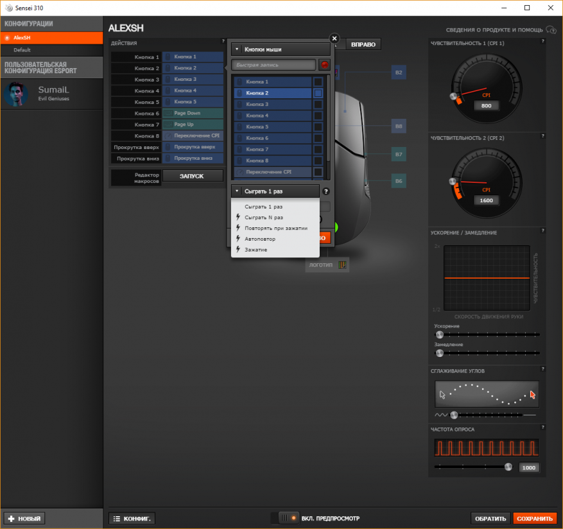Viewport: 563px width, 529px height.
Task: Click Сведения о продукте и помощь link
Action: tap(494, 30)
